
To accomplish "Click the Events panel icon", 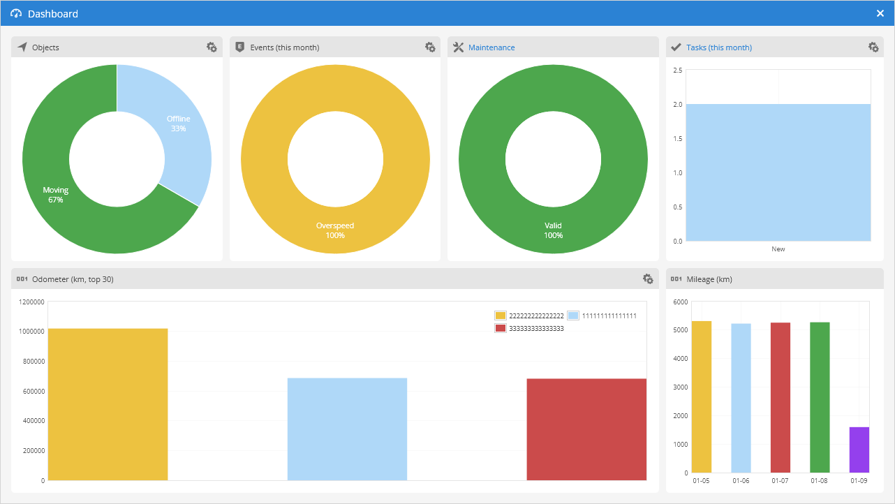I will [240, 47].
